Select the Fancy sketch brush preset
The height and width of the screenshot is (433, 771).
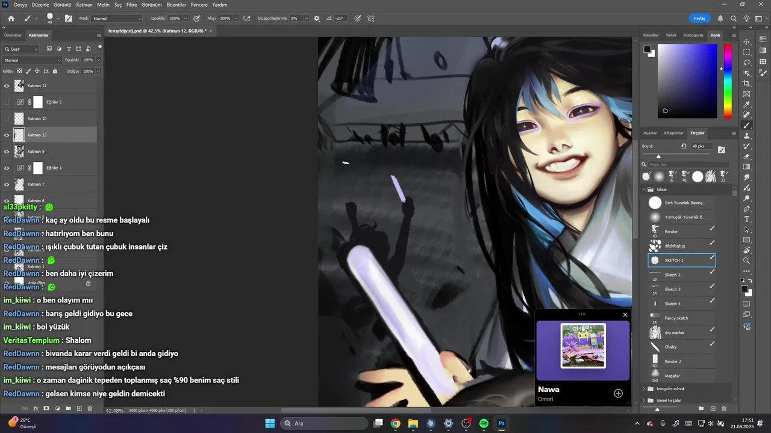tap(681, 318)
